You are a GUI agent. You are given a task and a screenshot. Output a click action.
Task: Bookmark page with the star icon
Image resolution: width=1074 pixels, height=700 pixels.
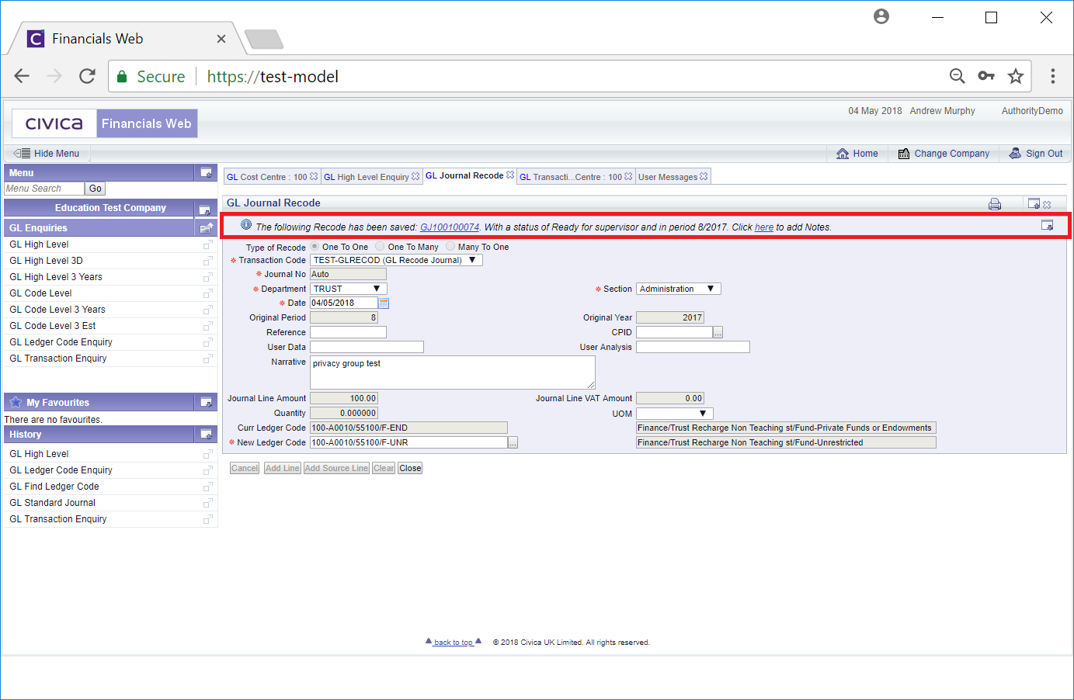(1015, 76)
